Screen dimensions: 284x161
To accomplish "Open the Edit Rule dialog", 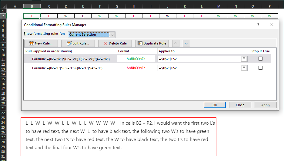I will pos(78,43).
